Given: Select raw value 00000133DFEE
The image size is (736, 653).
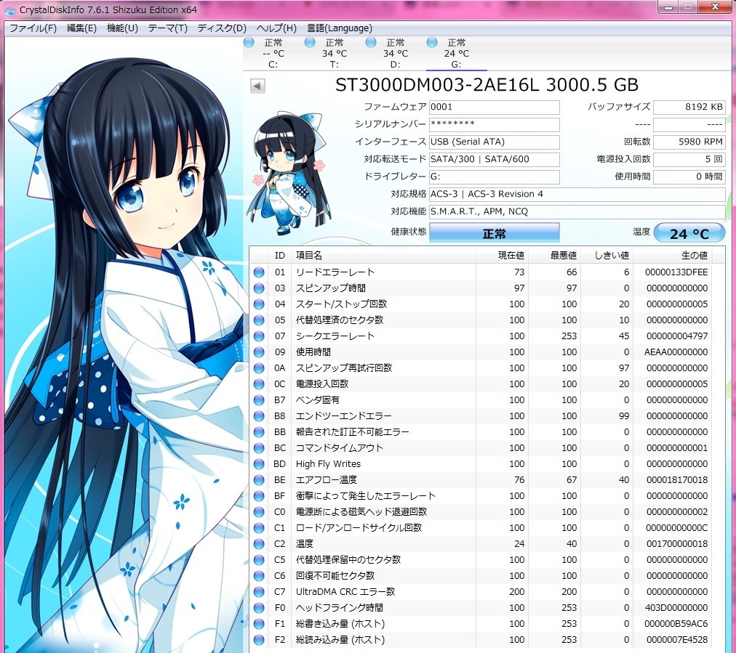Looking at the screenshot, I should 676,272.
